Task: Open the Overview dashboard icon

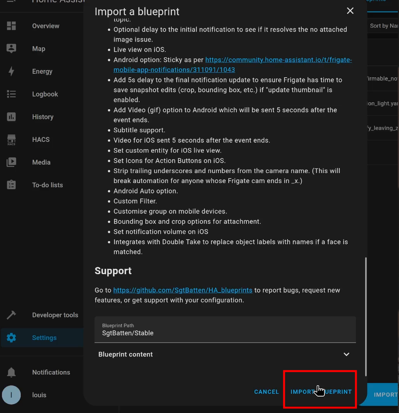Action: pos(11,26)
